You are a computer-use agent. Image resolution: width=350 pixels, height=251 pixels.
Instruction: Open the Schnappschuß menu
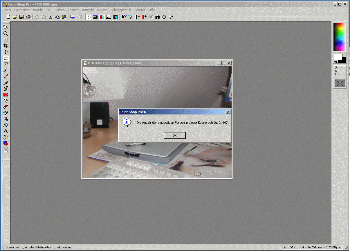[121, 10]
